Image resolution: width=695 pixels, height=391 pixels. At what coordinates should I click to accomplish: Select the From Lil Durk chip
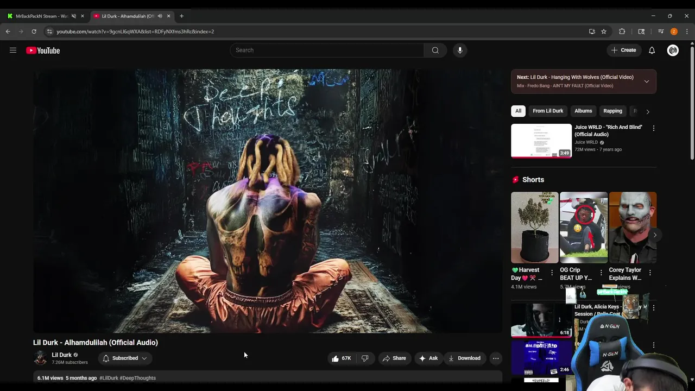pos(548,111)
